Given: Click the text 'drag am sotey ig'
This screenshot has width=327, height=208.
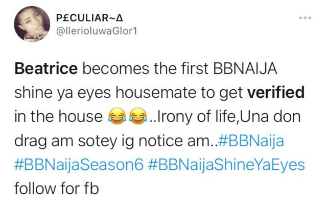Looking at the screenshot, I should coord(74,142).
